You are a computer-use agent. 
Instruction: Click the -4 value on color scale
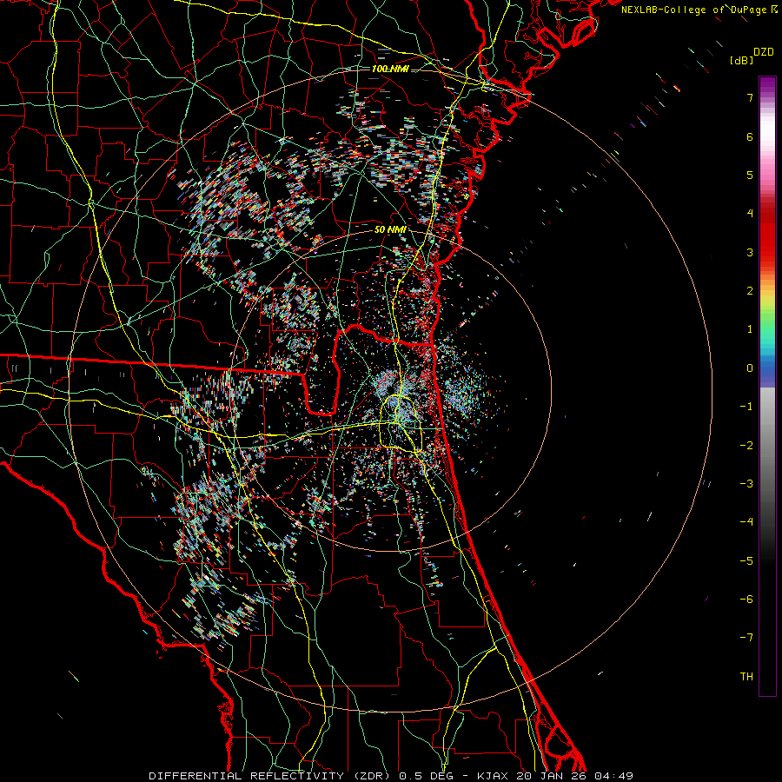(x=746, y=522)
